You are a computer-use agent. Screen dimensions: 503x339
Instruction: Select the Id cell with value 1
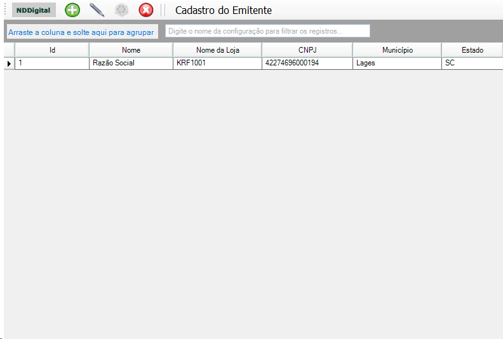click(x=52, y=63)
